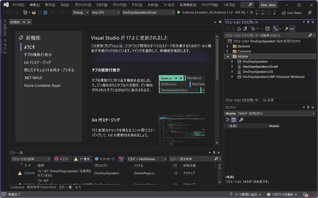
Task: Switch to the Git 変更 tab
Action: pos(268,100)
